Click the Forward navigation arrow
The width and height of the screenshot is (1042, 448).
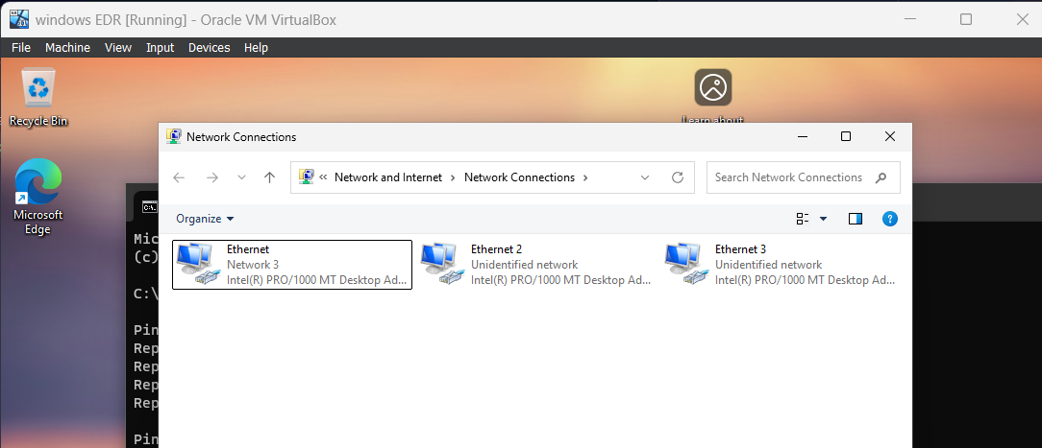[212, 177]
